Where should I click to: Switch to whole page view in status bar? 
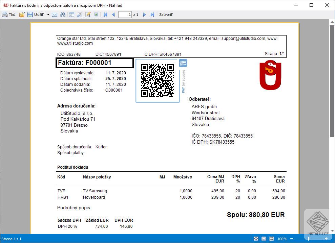264,239
